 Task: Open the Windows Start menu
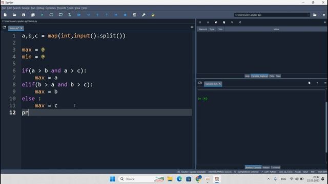pyautogui.click(x=112, y=179)
